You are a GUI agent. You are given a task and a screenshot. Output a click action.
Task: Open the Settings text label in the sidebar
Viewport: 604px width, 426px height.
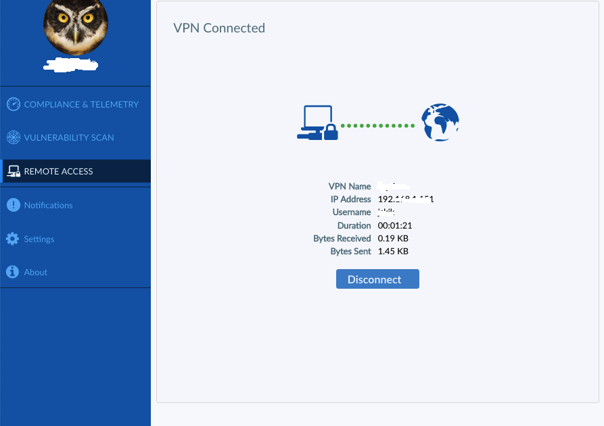[x=39, y=239]
